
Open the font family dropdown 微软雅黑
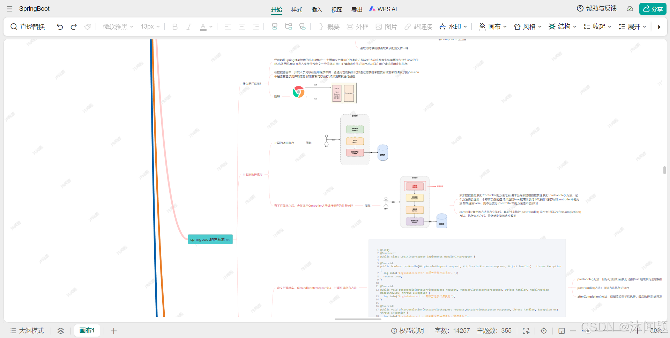(x=118, y=26)
